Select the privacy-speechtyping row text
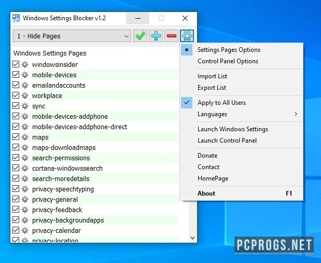 pos(63,189)
